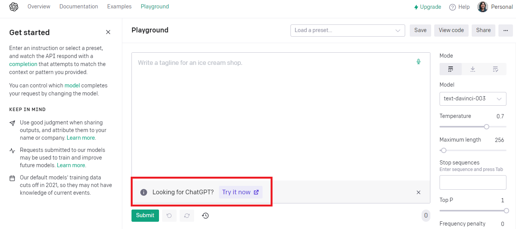Select the Complete mode icon

[451, 69]
